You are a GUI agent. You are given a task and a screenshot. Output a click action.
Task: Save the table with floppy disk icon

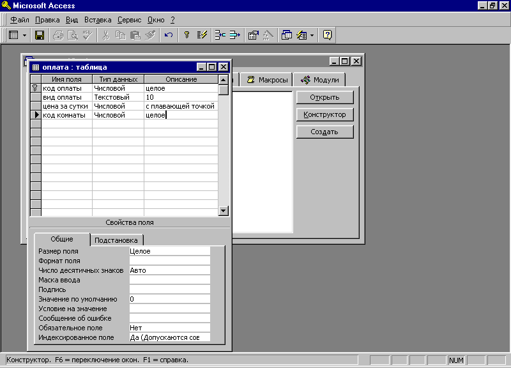pyautogui.click(x=40, y=35)
